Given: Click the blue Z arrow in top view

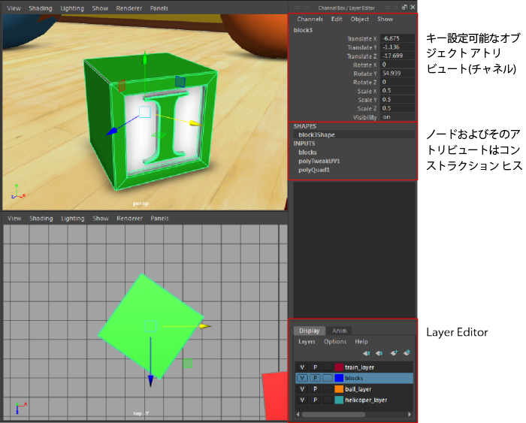Looking at the screenshot, I should [150, 381].
